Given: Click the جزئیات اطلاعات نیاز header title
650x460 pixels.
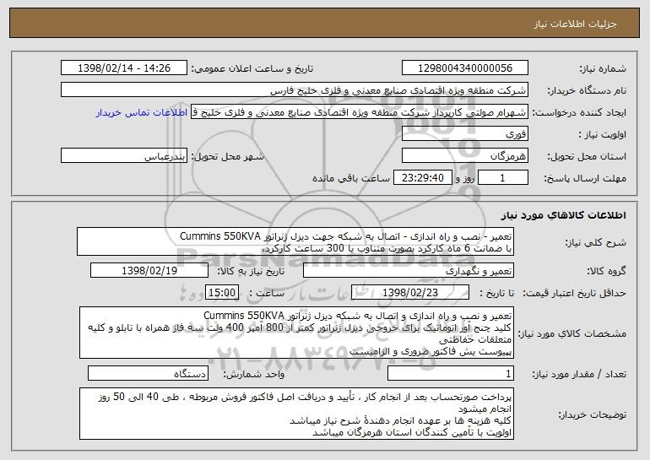Looking at the screenshot, I should click(x=575, y=24).
